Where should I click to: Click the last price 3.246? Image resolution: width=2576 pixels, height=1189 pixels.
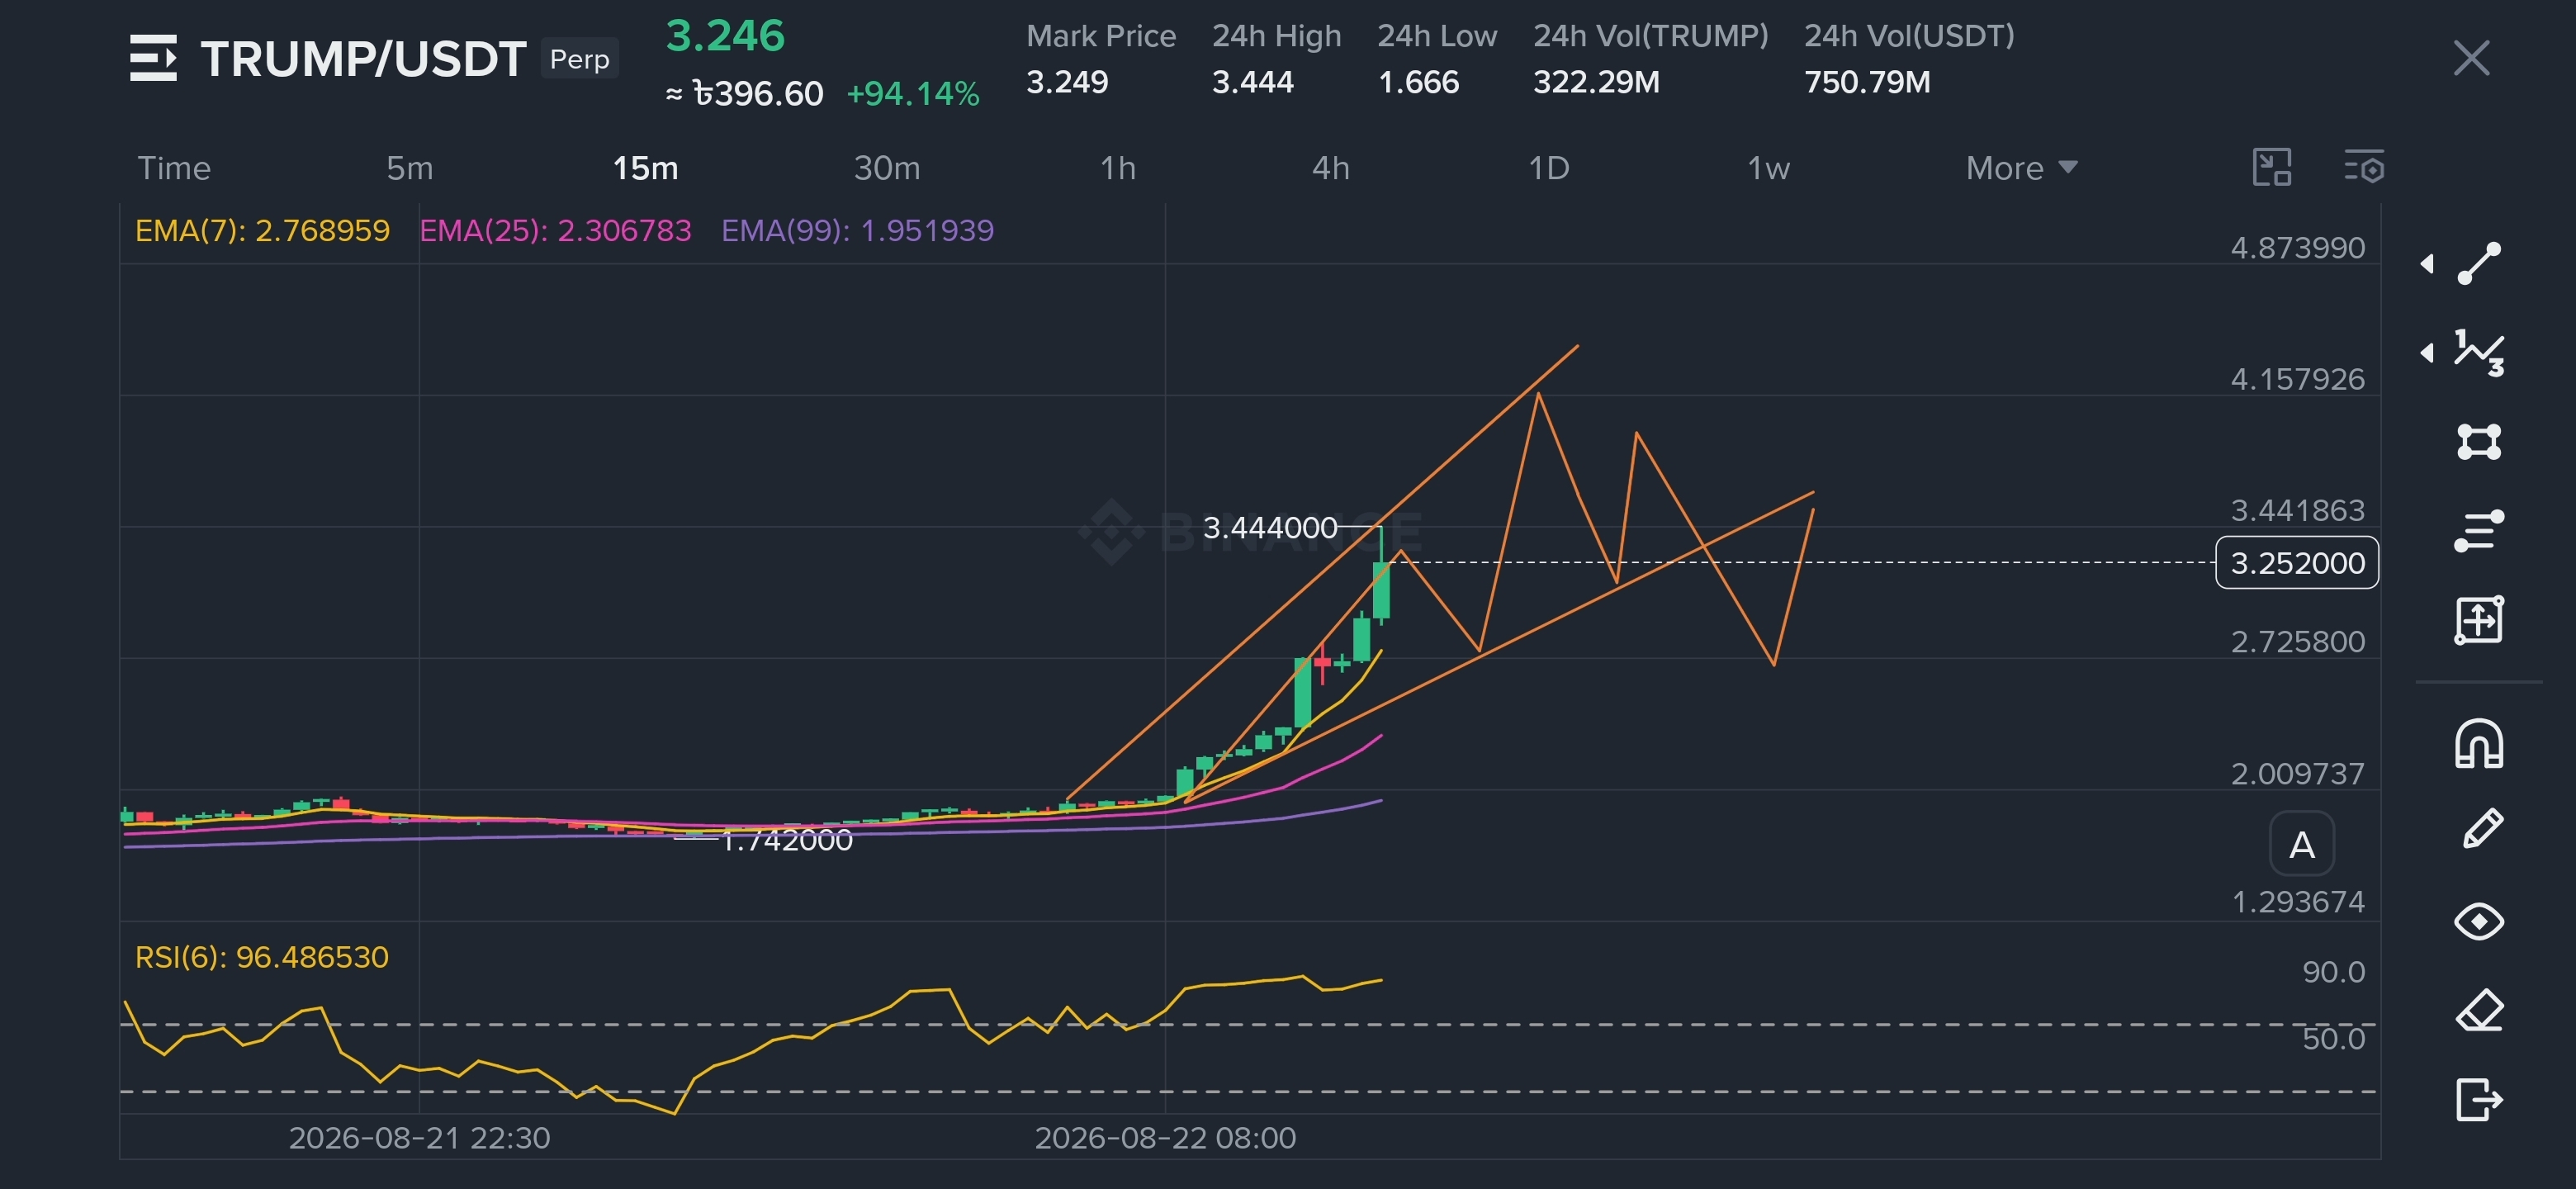(725, 36)
